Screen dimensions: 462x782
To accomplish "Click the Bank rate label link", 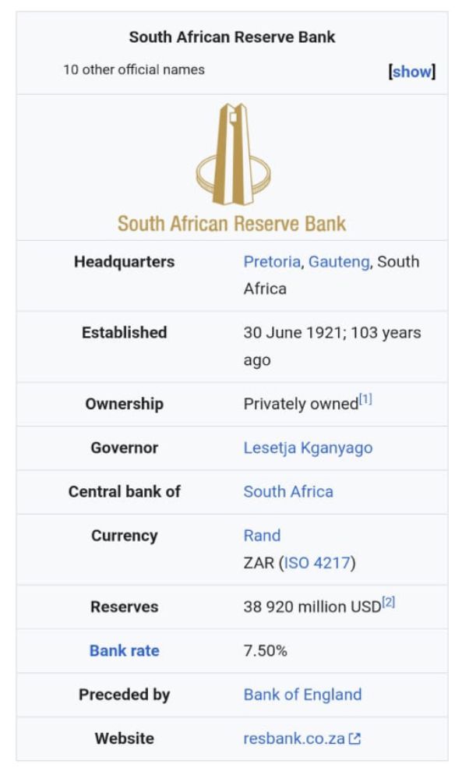I will coord(124,651).
